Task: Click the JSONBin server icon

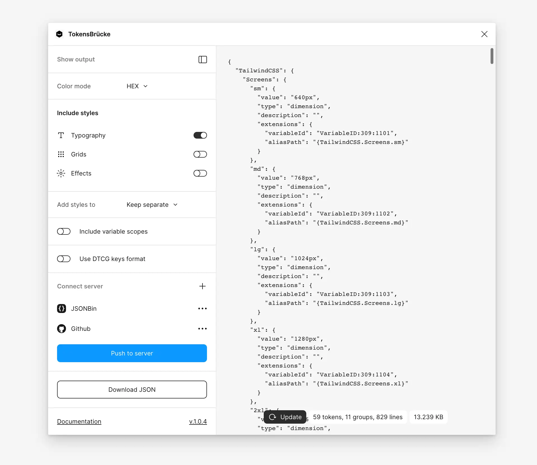Action: tap(62, 309)
